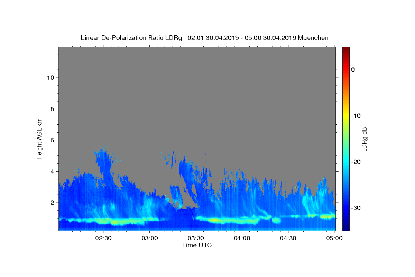Viewport: 415px width, 277px height.
Task: Click the 05:00 time tick label
Action: coord(334,238)
